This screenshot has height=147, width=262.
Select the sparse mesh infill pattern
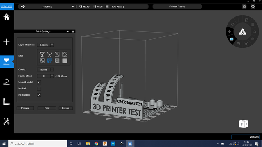[x=42, y=61]
